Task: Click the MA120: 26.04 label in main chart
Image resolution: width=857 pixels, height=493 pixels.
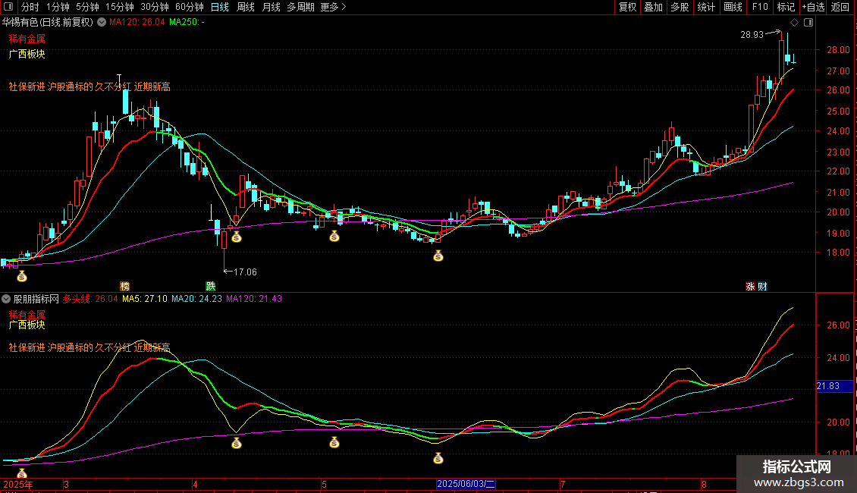Action: coord(137,23)
